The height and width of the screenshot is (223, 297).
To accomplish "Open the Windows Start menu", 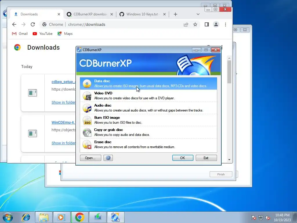I will tap(8, 217).
